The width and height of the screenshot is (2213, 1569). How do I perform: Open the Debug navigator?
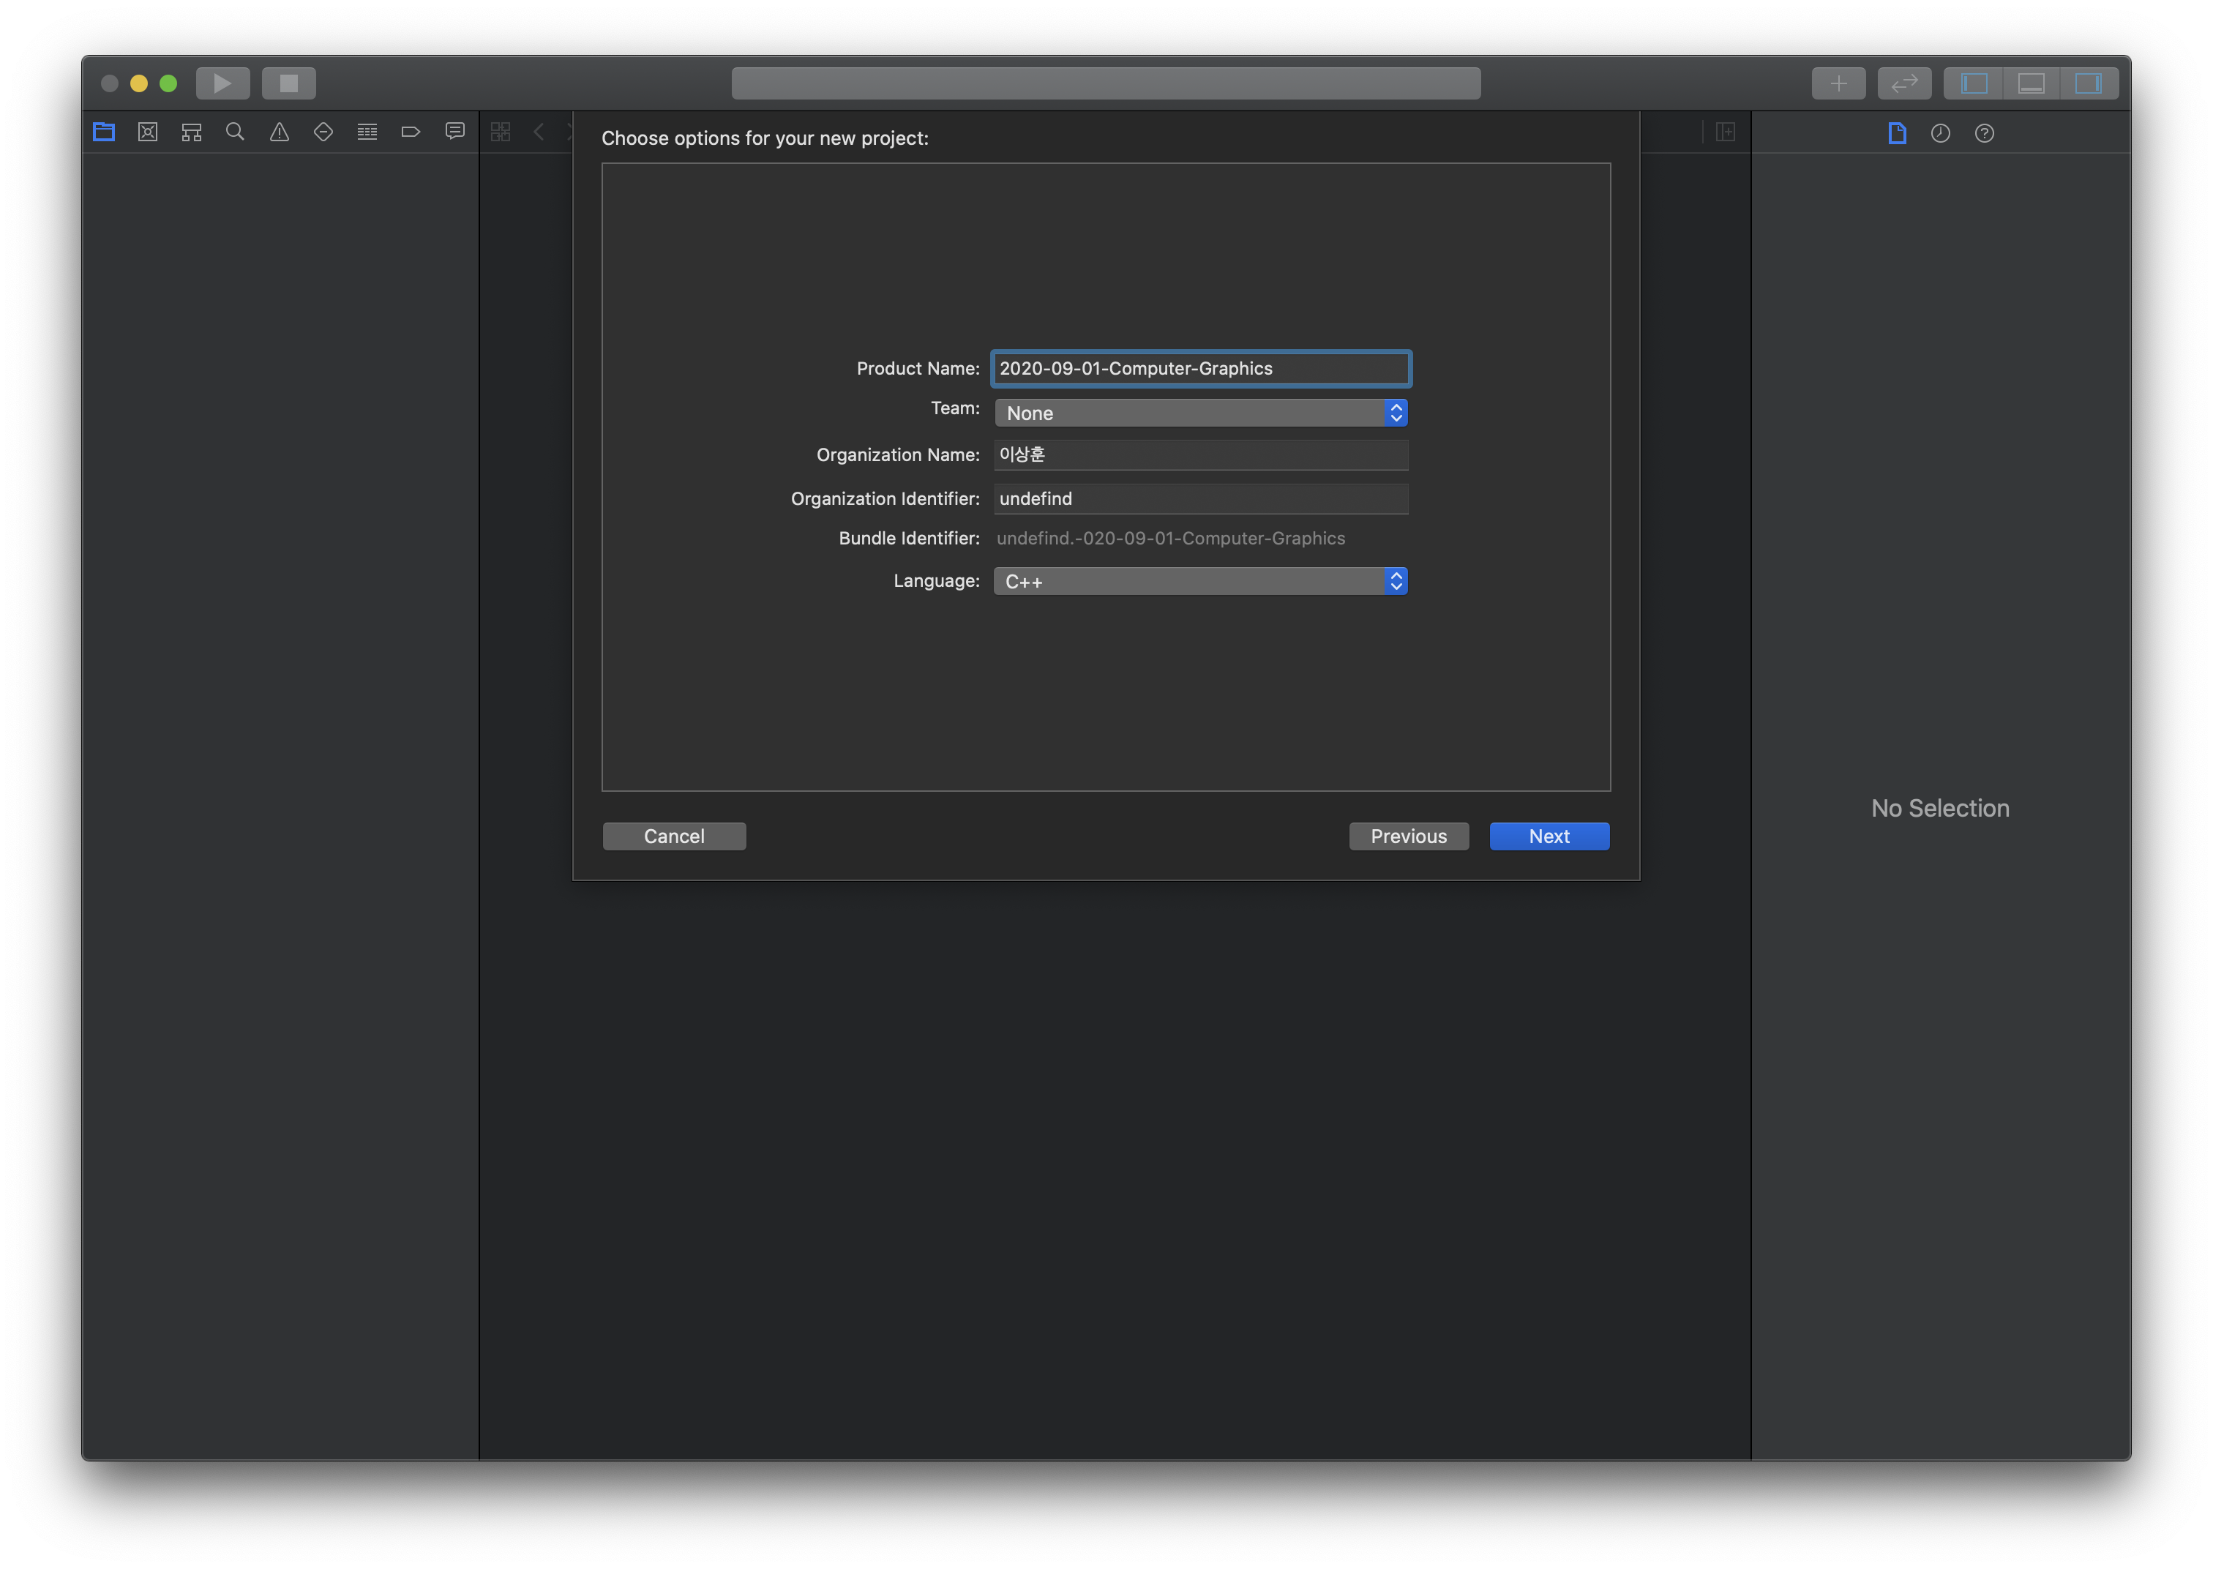[x=367, y=132]
